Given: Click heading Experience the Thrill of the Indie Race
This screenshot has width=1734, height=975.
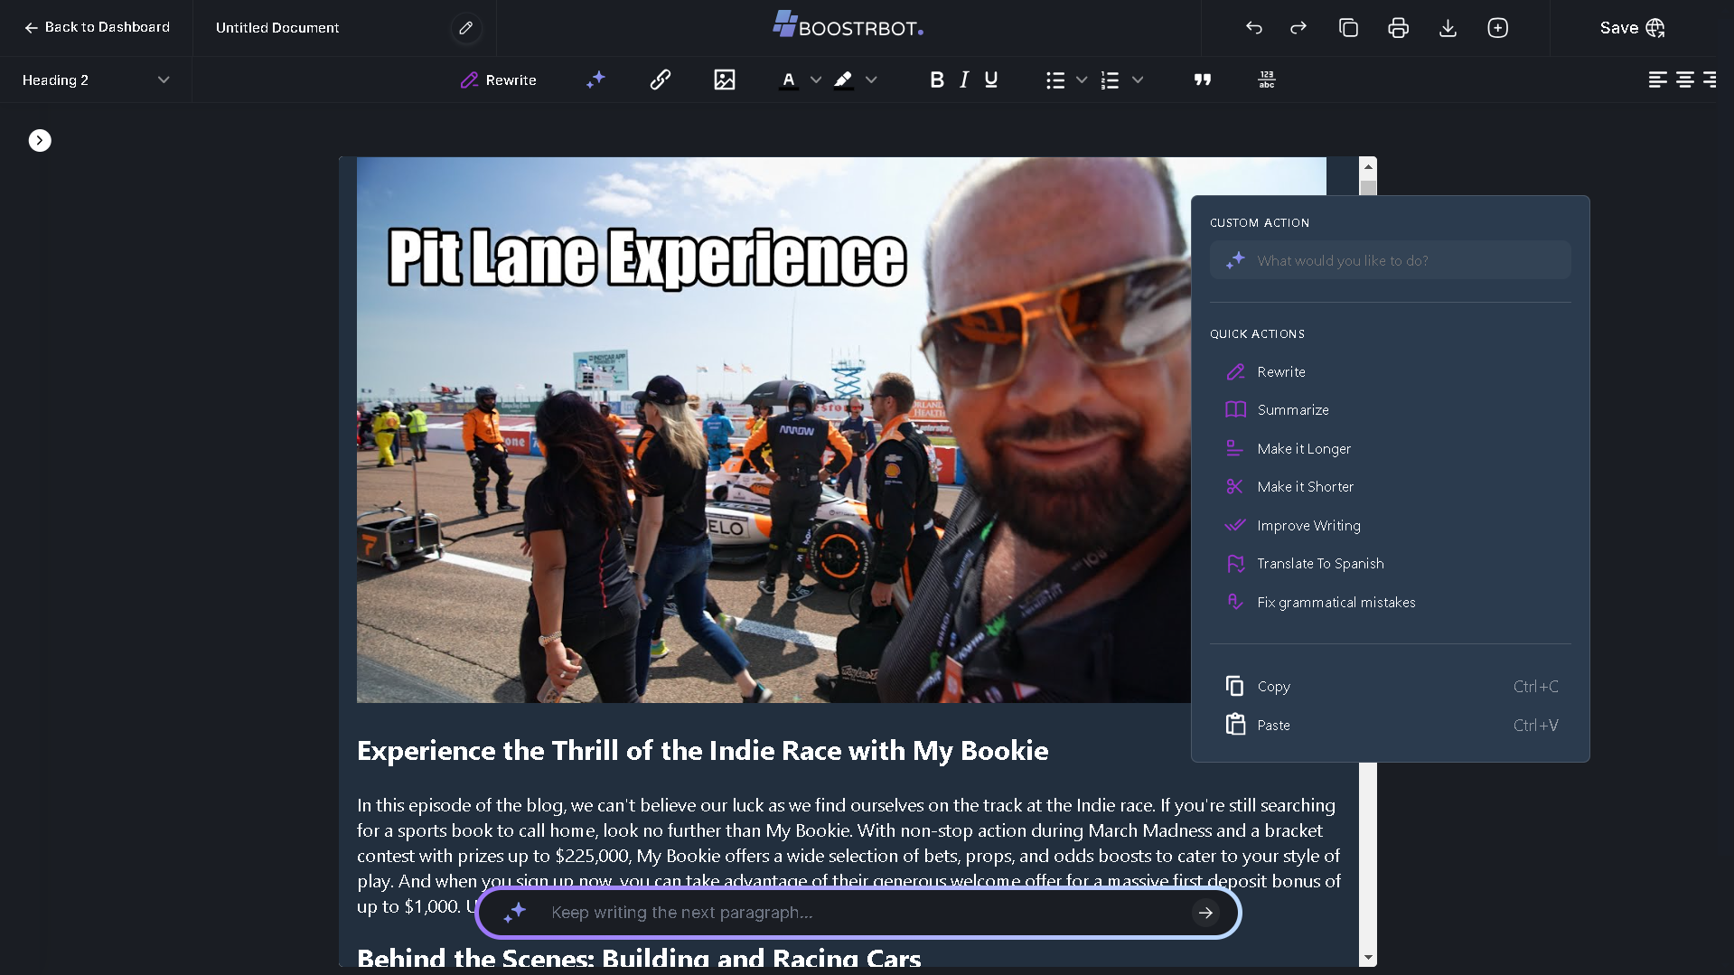Looking at the screenshot, I should point(702,750).
